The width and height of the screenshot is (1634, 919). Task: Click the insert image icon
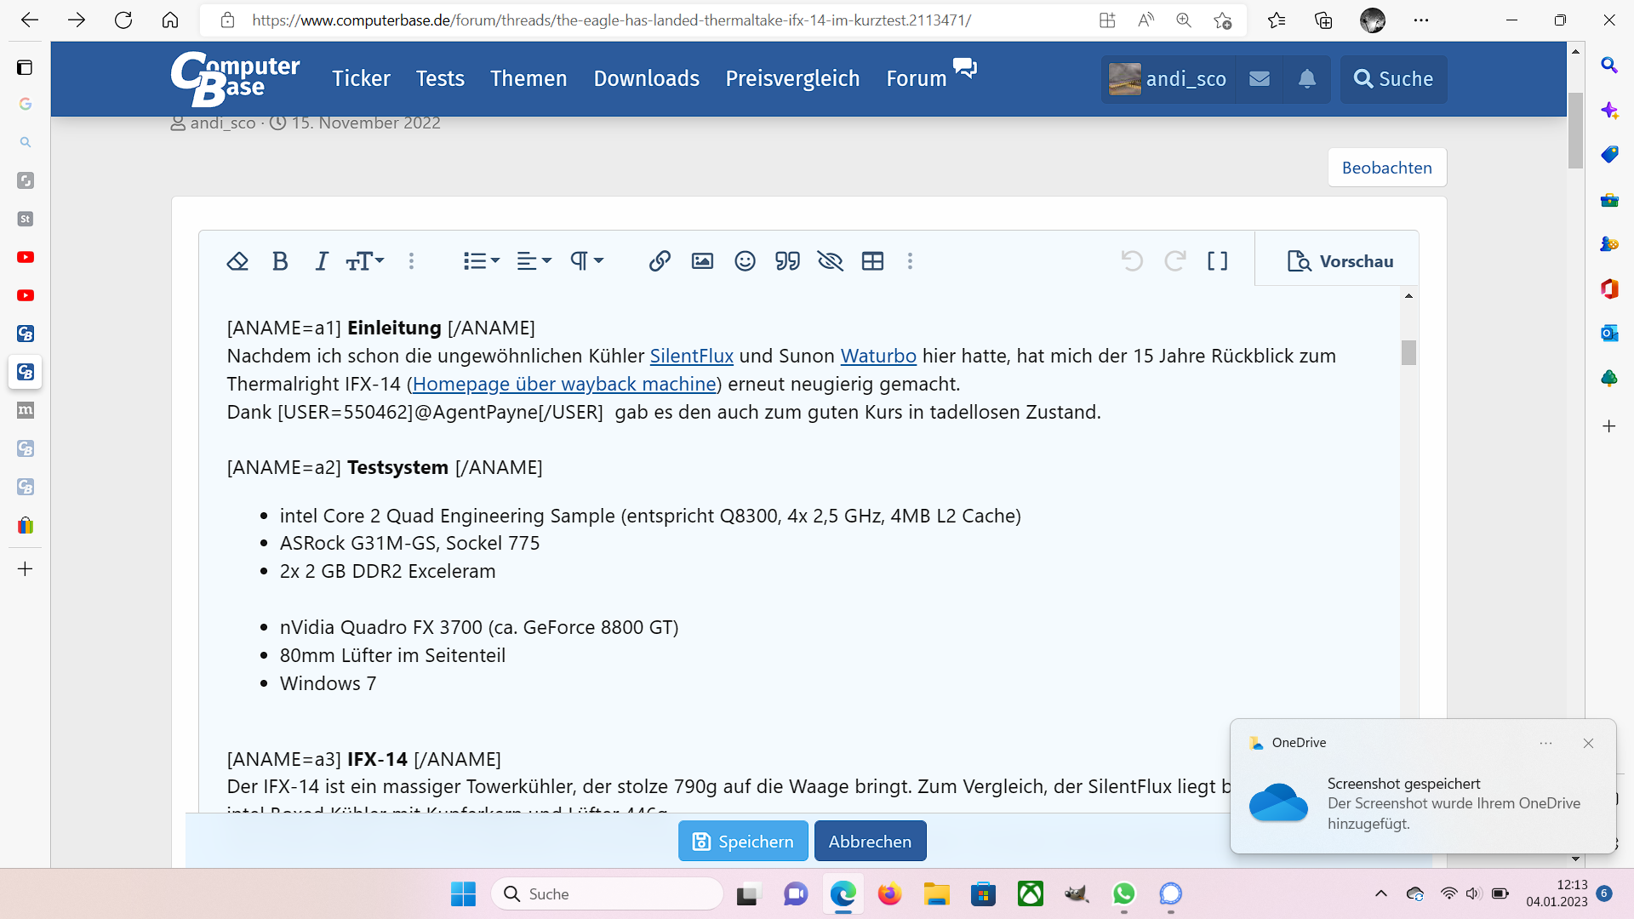point(702,261)
